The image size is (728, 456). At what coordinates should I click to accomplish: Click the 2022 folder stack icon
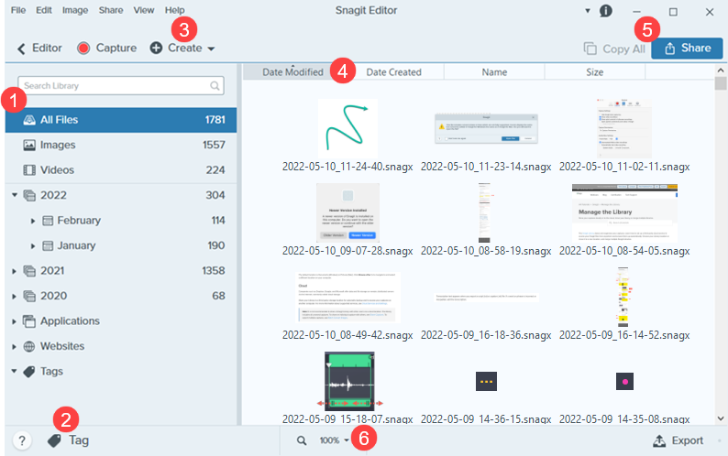[29, 195]
